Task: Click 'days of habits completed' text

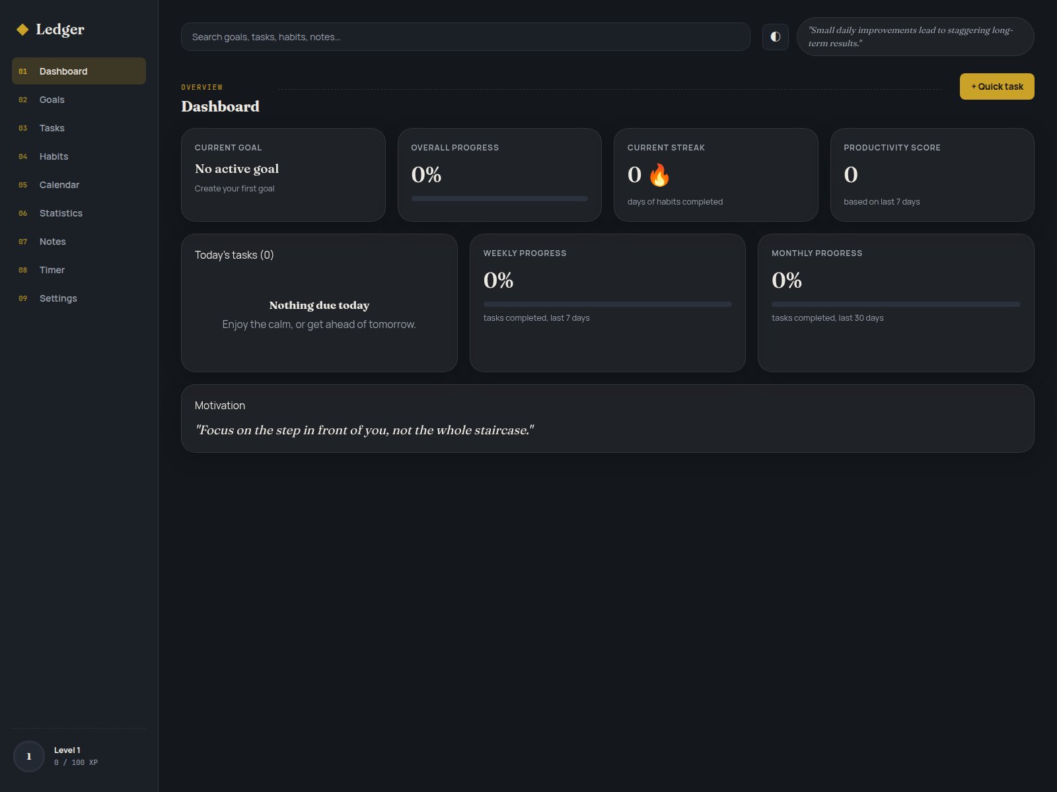Action: (674, 202)
